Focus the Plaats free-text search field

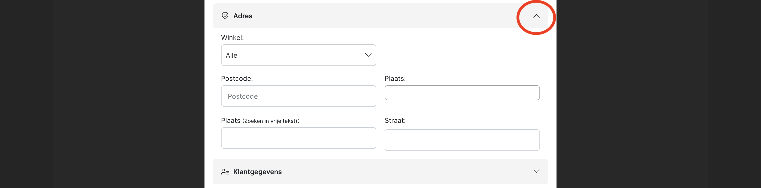pyautogui.click(x=298, y=138)
